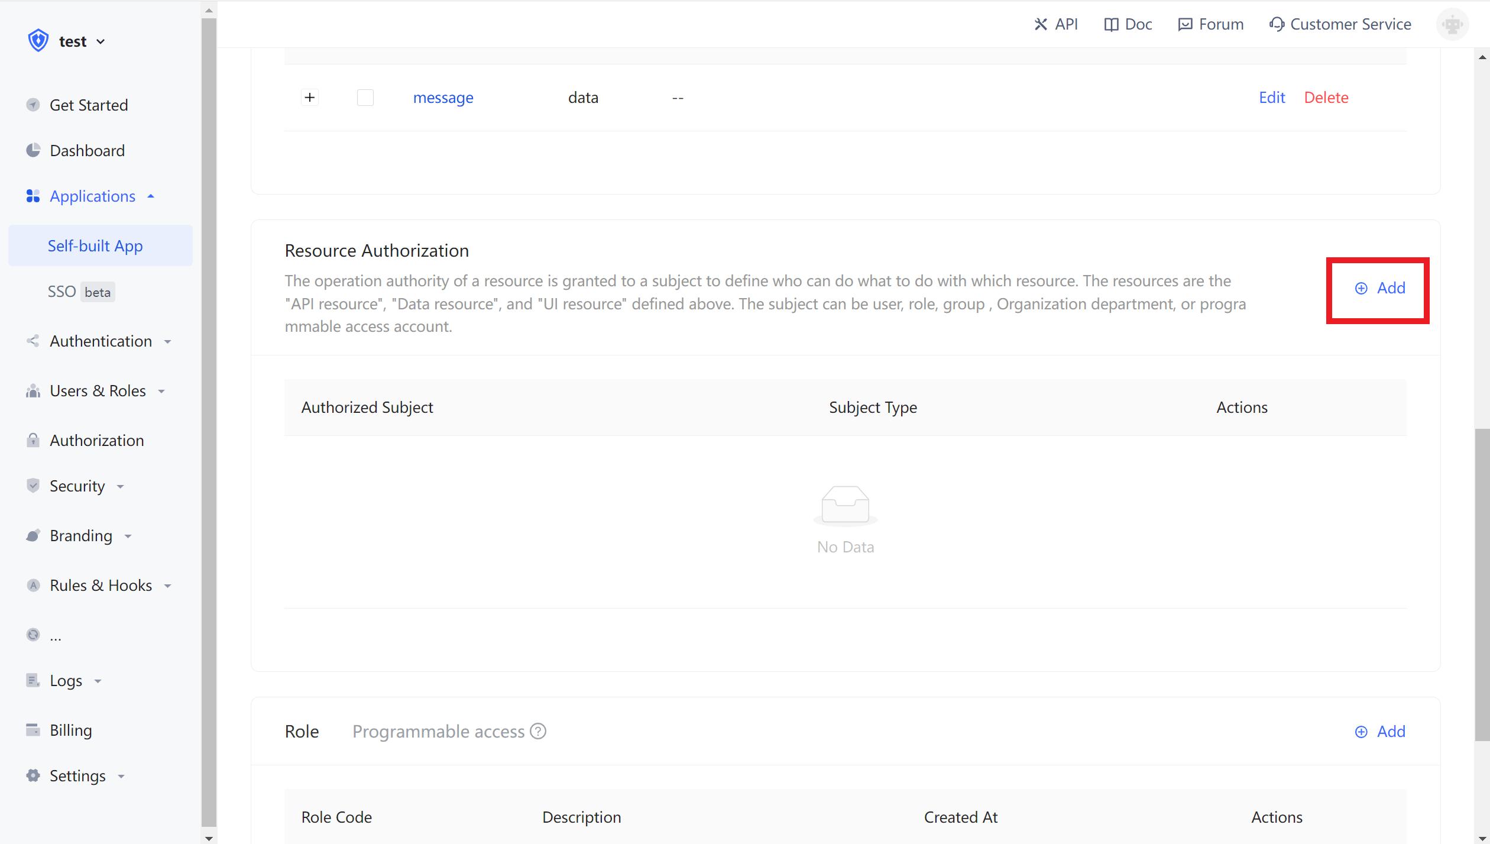Open Programmable access help tooltip
The height and width of the screenshot is (844, 1490).
pyautogui.click(x=538, y=732)
